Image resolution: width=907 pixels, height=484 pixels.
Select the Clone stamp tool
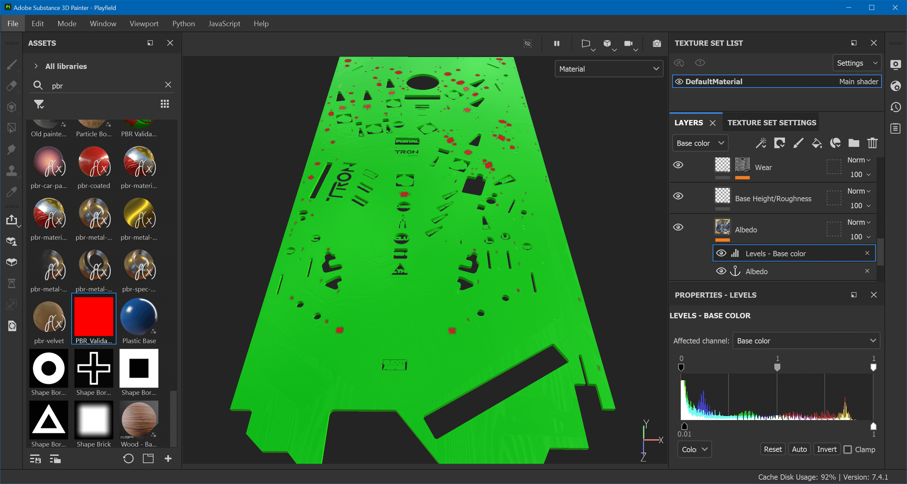(12, 171)
